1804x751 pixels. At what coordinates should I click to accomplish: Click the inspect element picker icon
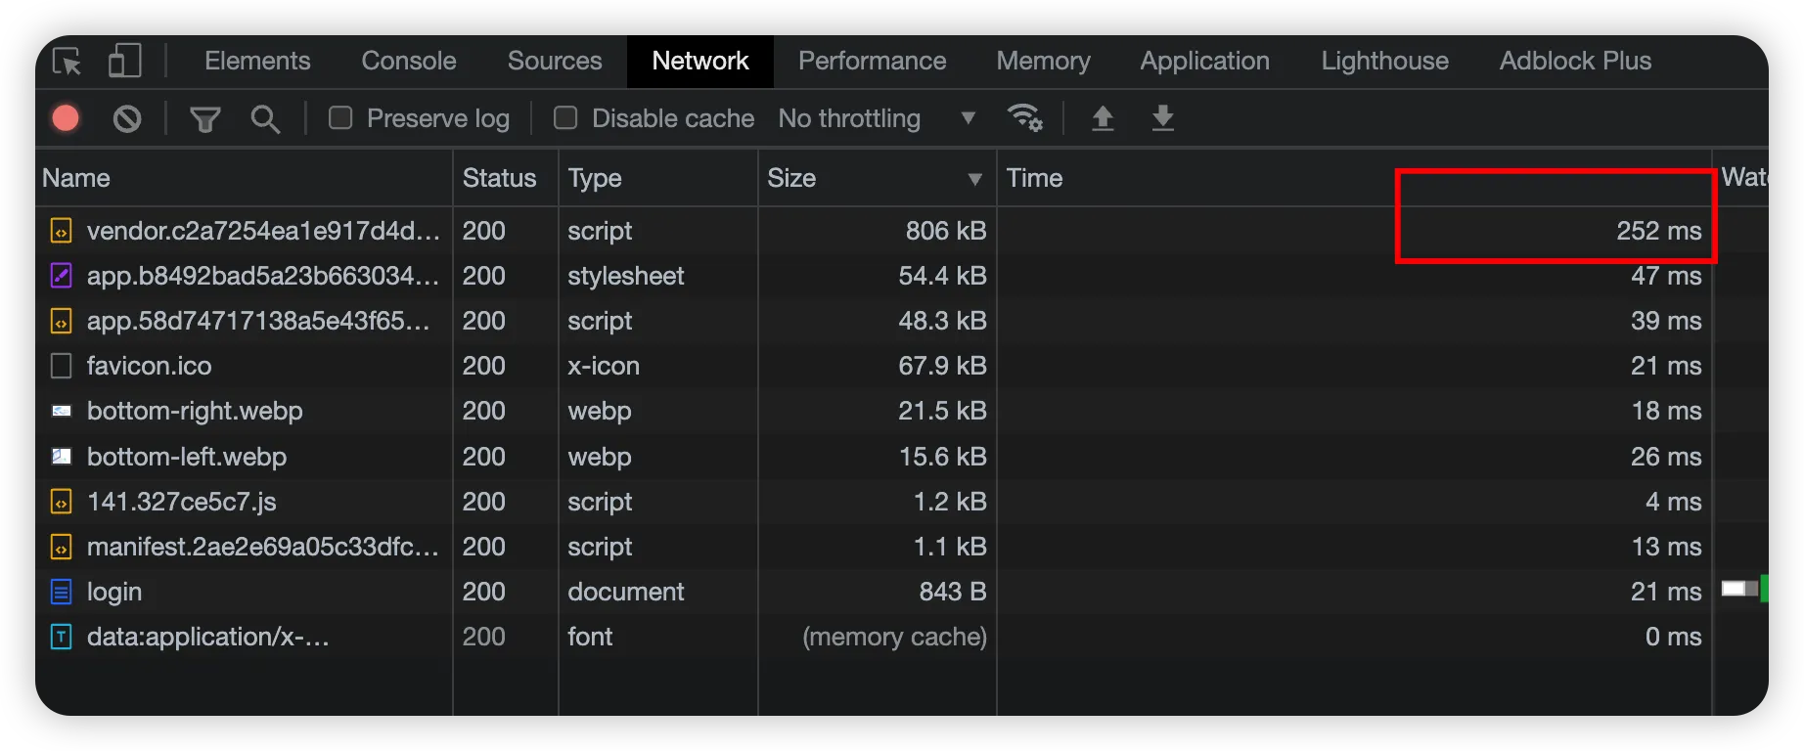pyautogui.click(x=68, y=62)
